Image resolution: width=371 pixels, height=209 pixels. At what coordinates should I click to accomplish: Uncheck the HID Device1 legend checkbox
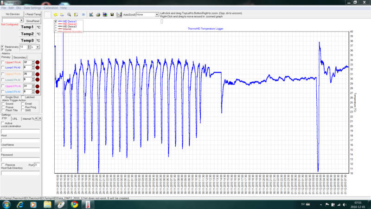tap(56, 21)
